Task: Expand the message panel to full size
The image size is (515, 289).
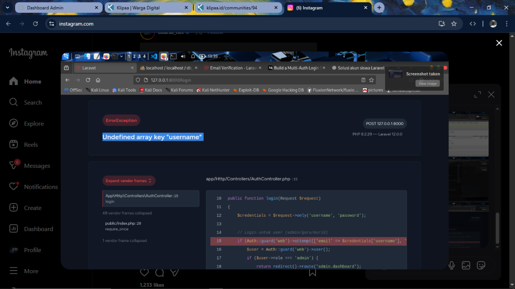Action: [478, 95]
